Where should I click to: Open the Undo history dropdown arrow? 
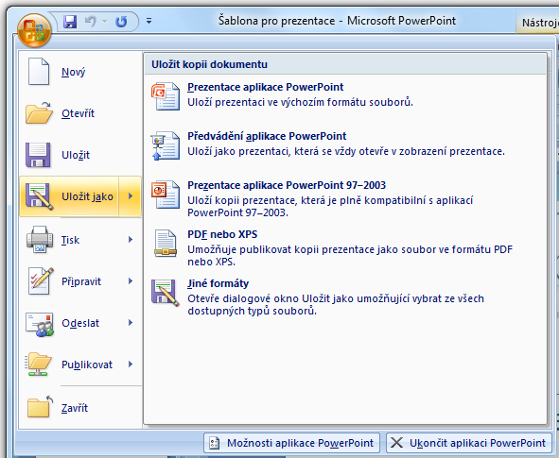click(104, 22)
